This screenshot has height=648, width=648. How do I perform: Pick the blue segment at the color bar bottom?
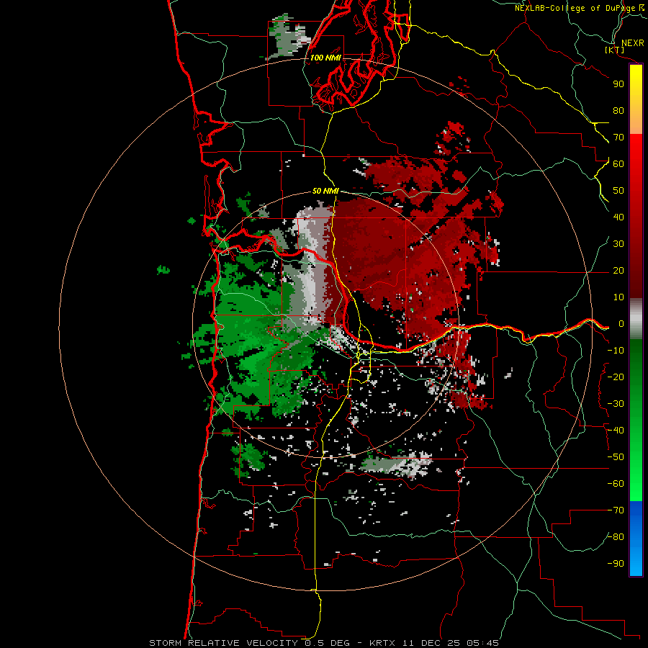636,539
